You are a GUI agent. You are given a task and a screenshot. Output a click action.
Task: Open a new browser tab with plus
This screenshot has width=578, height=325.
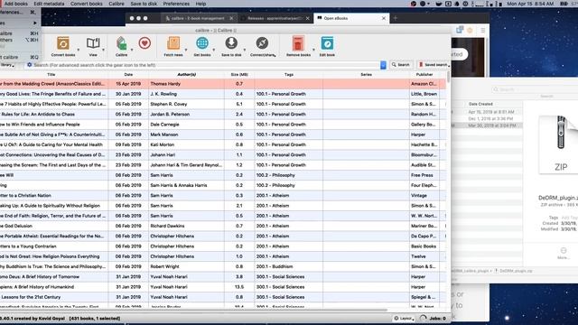coord(396,18)
